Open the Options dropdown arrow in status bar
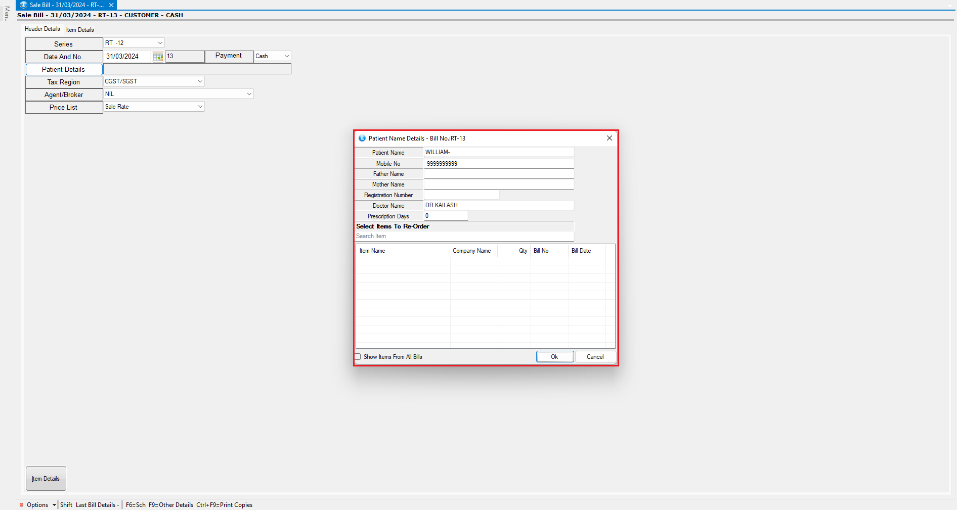The image size is (957, 510). [x=54, y=505]
